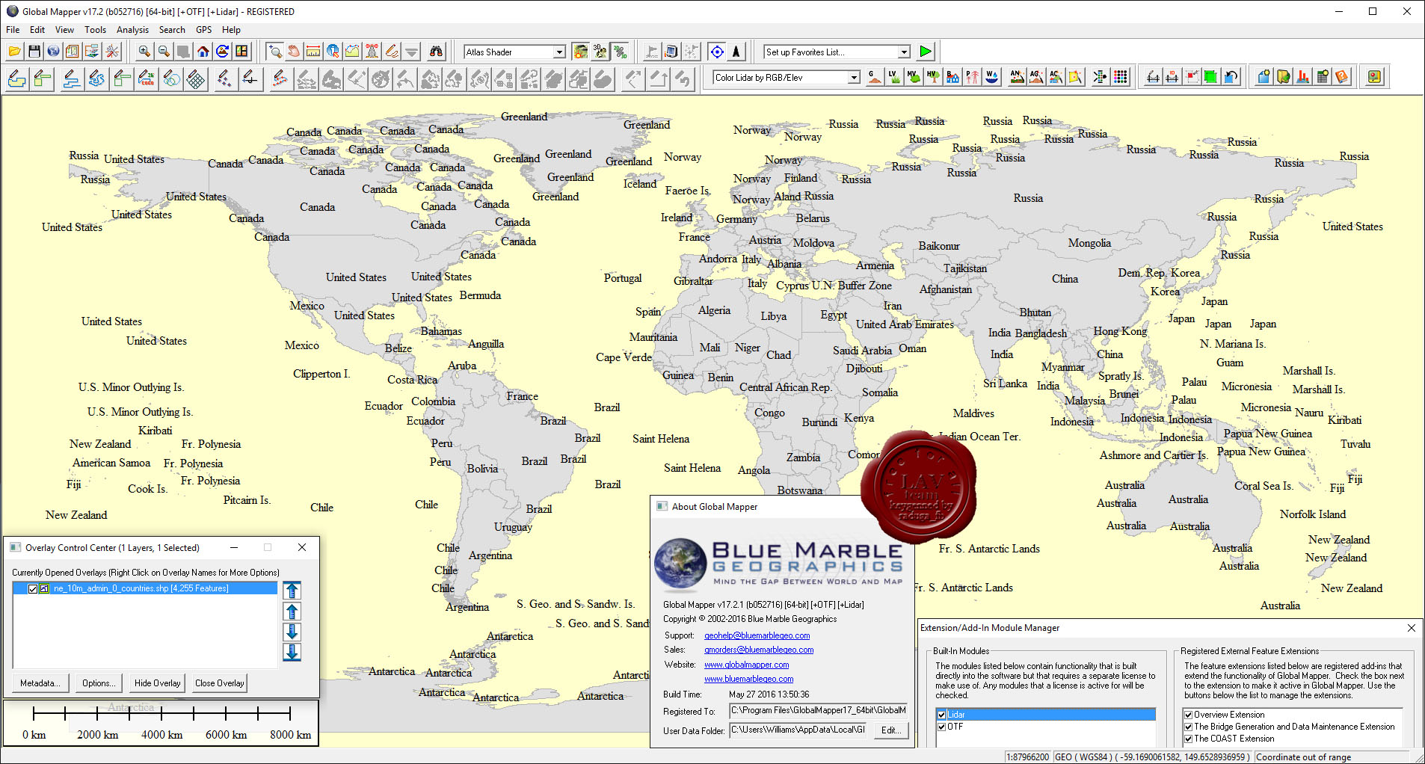Open the online data globe icon
Screen dimensions: 1425x764
[x=53, y=52]
